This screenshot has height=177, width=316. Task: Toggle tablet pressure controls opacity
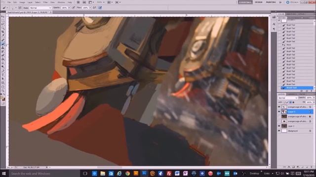coord(74,8)
